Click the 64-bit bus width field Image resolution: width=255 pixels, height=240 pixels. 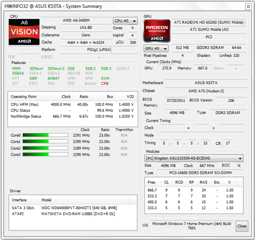237,48
